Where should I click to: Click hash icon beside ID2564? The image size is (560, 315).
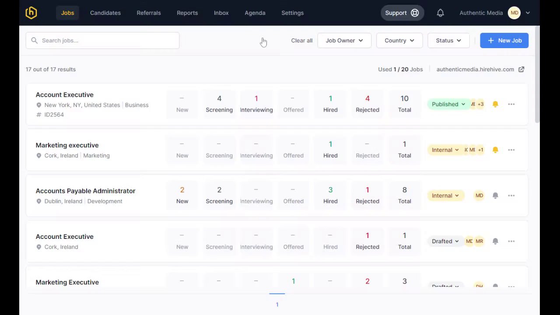pyautogui.click(x=39, y=115)
